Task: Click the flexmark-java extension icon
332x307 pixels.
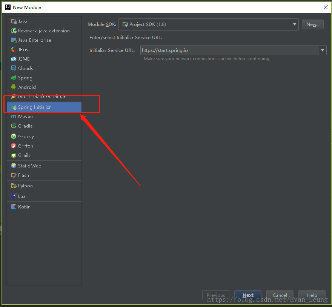Action: (x=14, y=31)
